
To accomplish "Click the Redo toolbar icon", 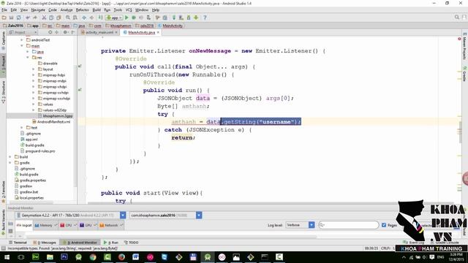I will click(x=34, y=18).
